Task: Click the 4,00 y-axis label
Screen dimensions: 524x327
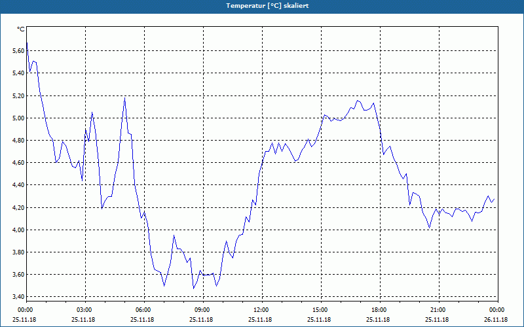Action: pyautogui.click(x=18, y=230)
